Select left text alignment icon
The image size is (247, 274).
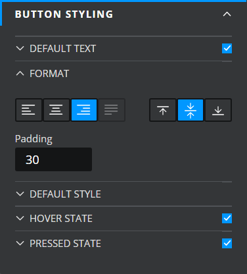click(28, 110)
